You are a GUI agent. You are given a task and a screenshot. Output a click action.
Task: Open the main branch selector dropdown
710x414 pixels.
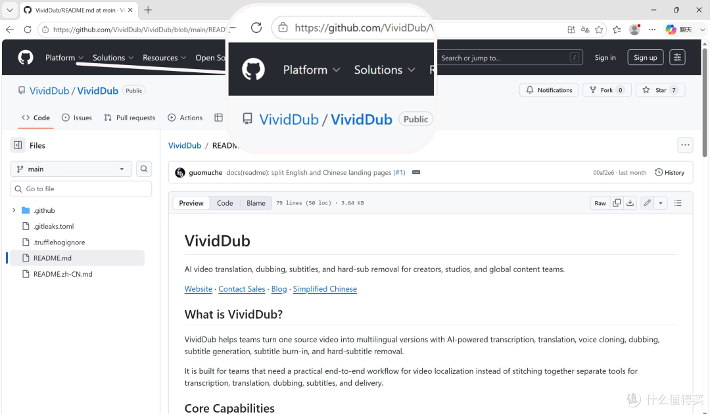[x=70, y=169]
